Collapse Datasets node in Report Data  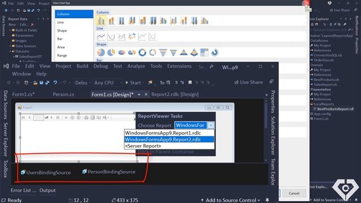click(10, 51)
